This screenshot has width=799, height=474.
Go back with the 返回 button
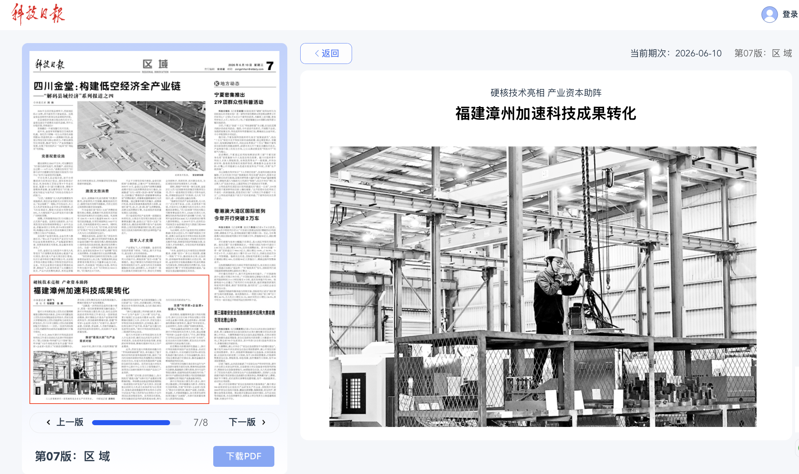point(326,54)
